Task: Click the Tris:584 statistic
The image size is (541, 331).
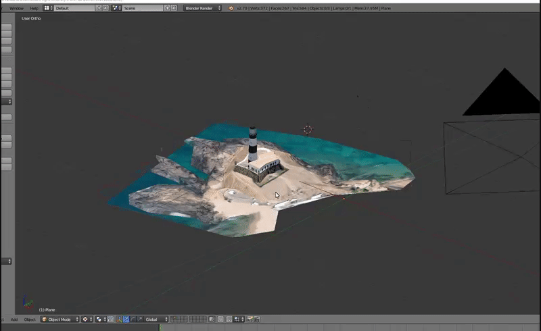Action: [299, 8]
